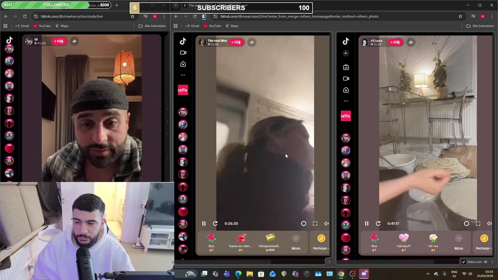
Task: Open the home/feed icon below the camera in The real Mea panel
Action: coord(183,64)
